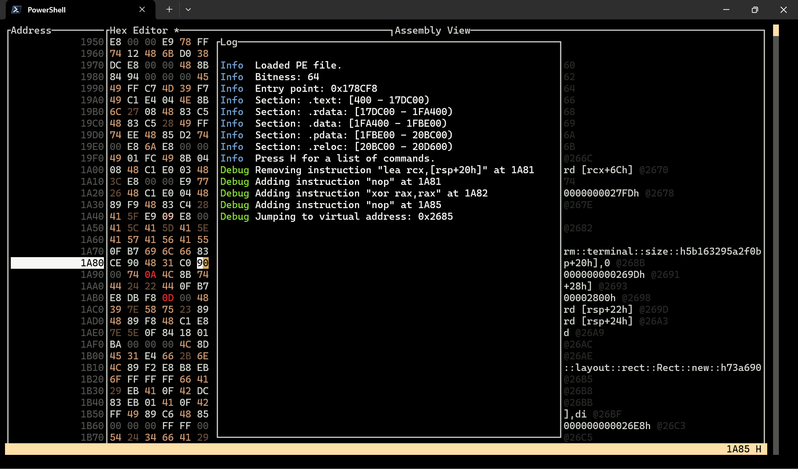Open the new tab profile dropdown

pos(188,10)
